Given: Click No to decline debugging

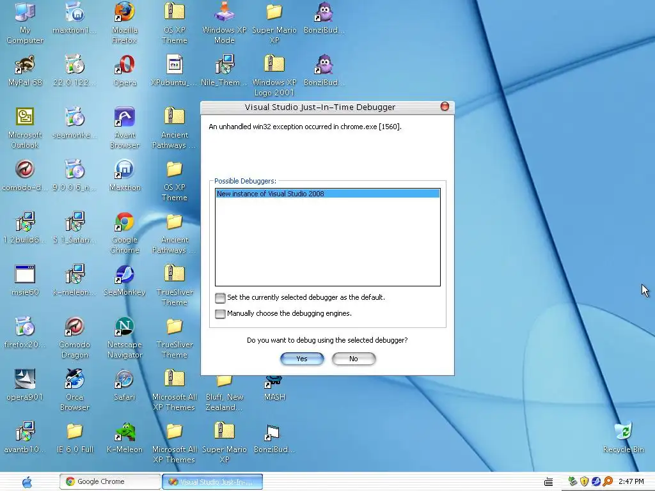Looking at the screenshot, I should click(x=353, y=359).
